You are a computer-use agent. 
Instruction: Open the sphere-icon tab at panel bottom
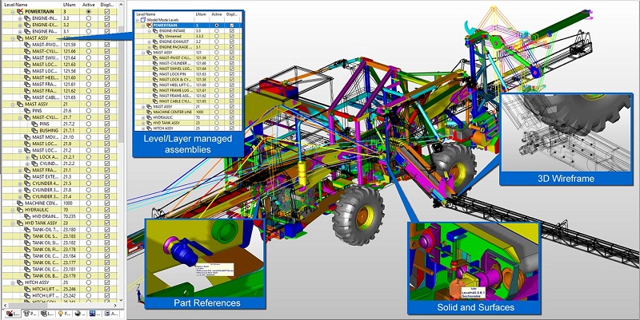(79, 314)
